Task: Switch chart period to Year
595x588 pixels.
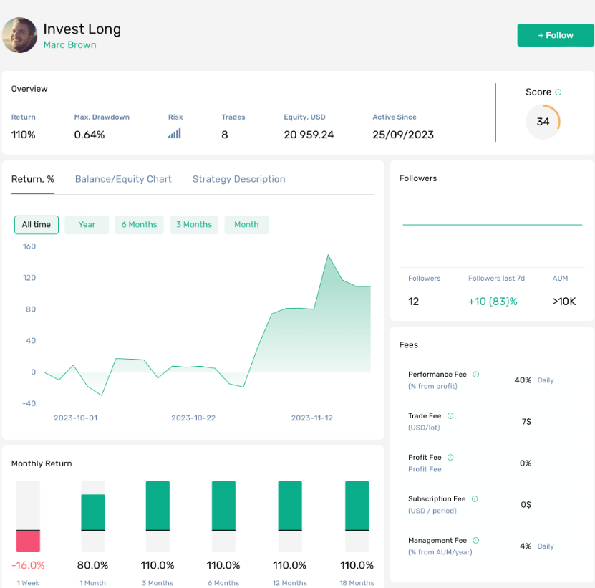Action: [x=86, y=224]
